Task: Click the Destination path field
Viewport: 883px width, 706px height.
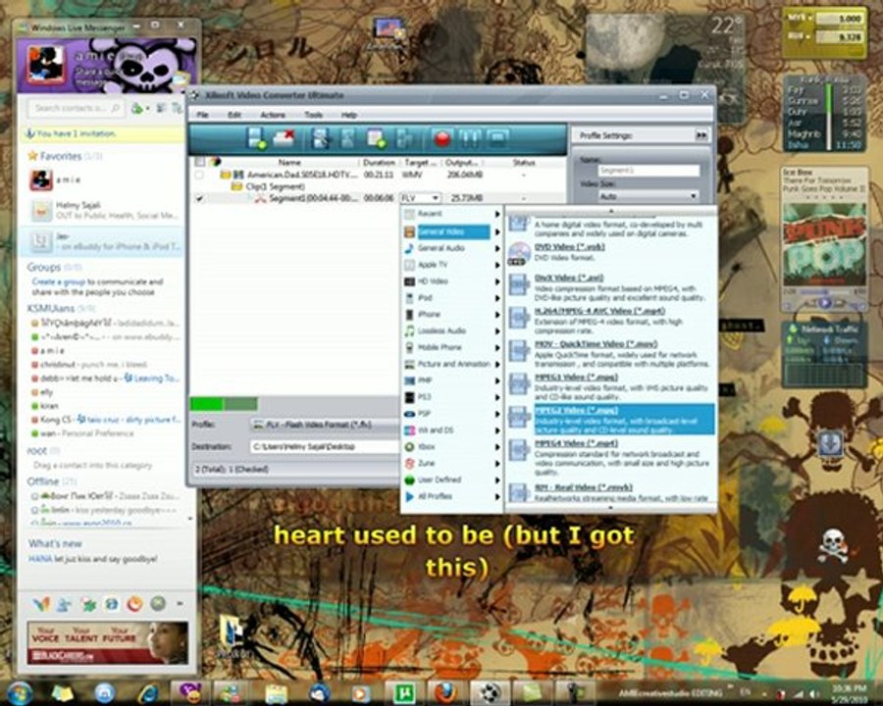Action: coord(324,447)
